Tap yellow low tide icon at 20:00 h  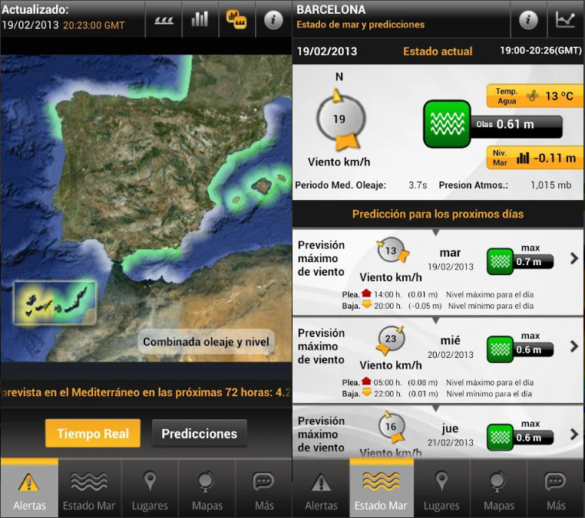(367, 305)
